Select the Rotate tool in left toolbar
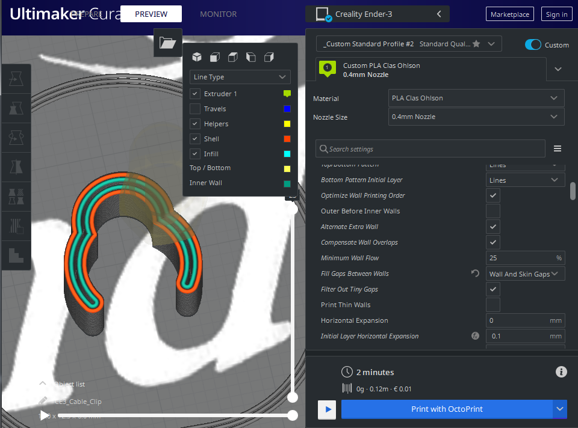The width and height of the screenshot is (578, 428). point(16,138)
